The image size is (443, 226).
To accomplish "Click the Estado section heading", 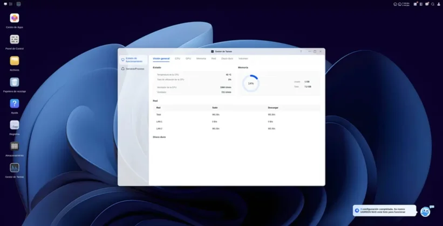I will coord(157,68).
